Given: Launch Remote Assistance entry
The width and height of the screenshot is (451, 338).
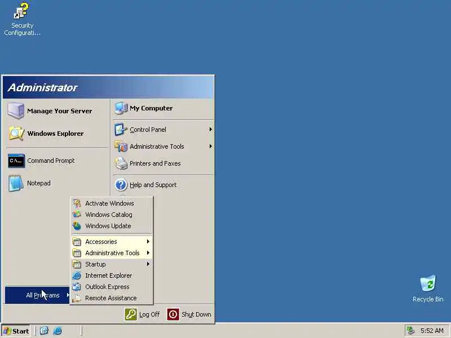Looking at the screenshot, I should [x=112, y=298].
